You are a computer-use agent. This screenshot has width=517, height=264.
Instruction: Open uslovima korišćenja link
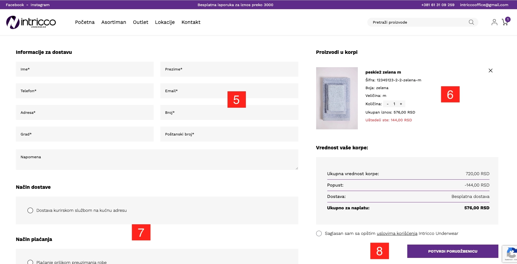click(x=397, y=233)
